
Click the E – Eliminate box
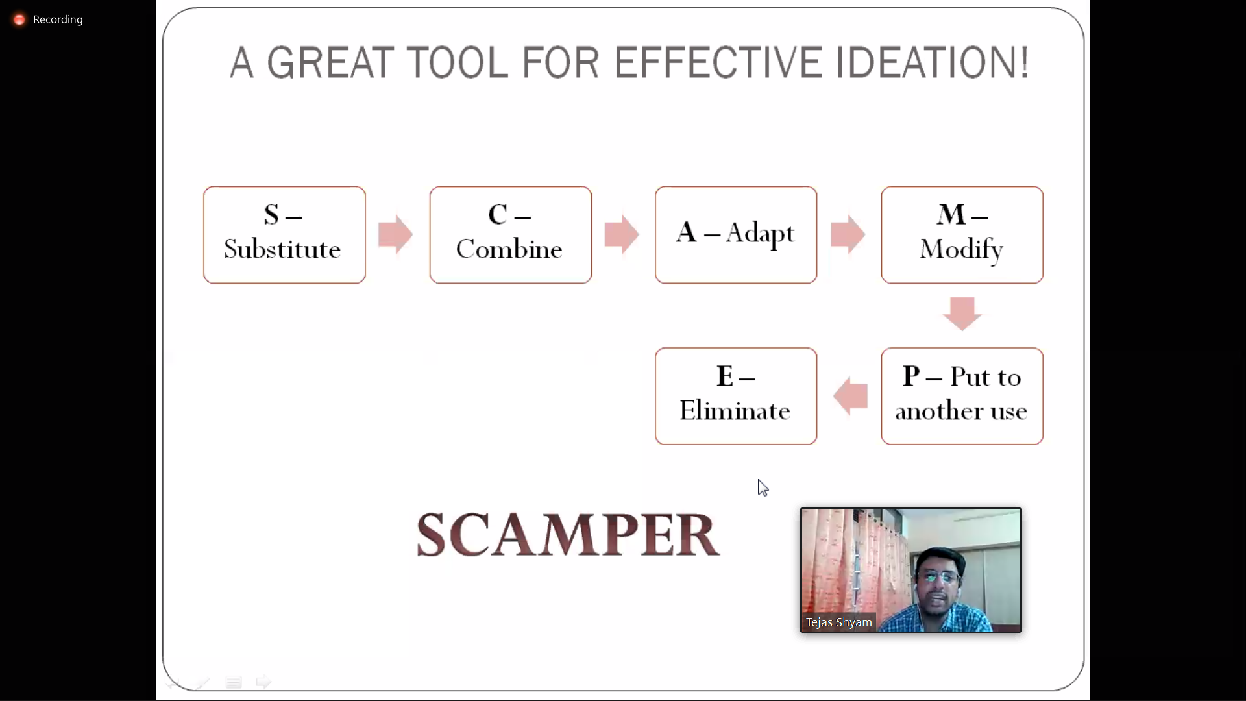pyautogui.click(x=735, y=395)
